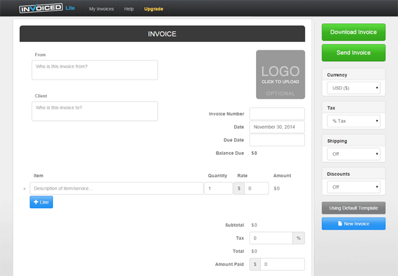Screen dimensions: 398x276
Task: Focus the Client 'Who is this invoice to?' field
Action: 95,111
